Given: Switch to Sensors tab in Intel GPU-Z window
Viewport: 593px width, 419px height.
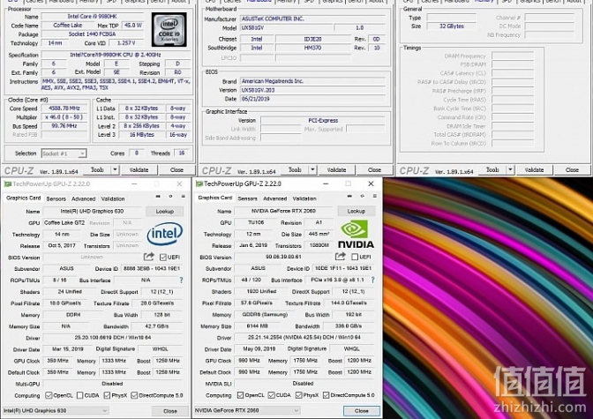Looking at the screenshot, I should click(x=56, y=198).
